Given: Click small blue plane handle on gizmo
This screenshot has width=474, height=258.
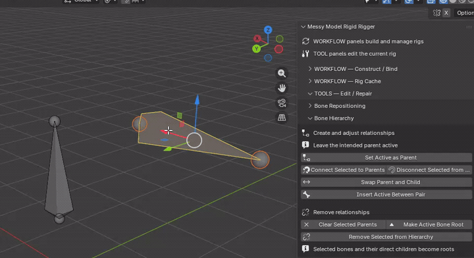Looking at the screenshot, I should 165,140.
